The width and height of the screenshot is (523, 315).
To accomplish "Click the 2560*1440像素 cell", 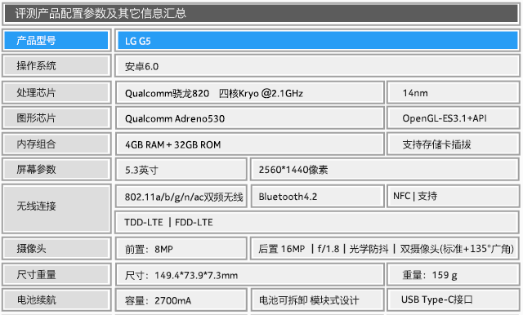I will click(385, 170).
